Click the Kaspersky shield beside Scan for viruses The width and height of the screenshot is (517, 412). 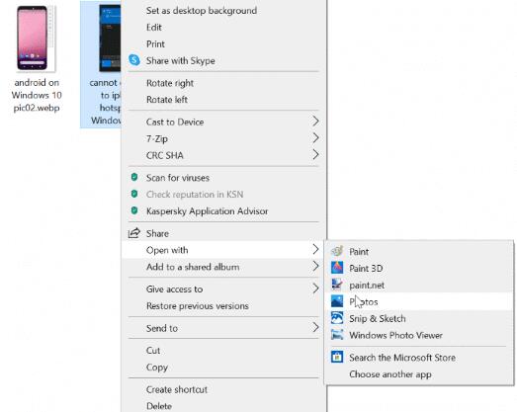tap(134, 177)
